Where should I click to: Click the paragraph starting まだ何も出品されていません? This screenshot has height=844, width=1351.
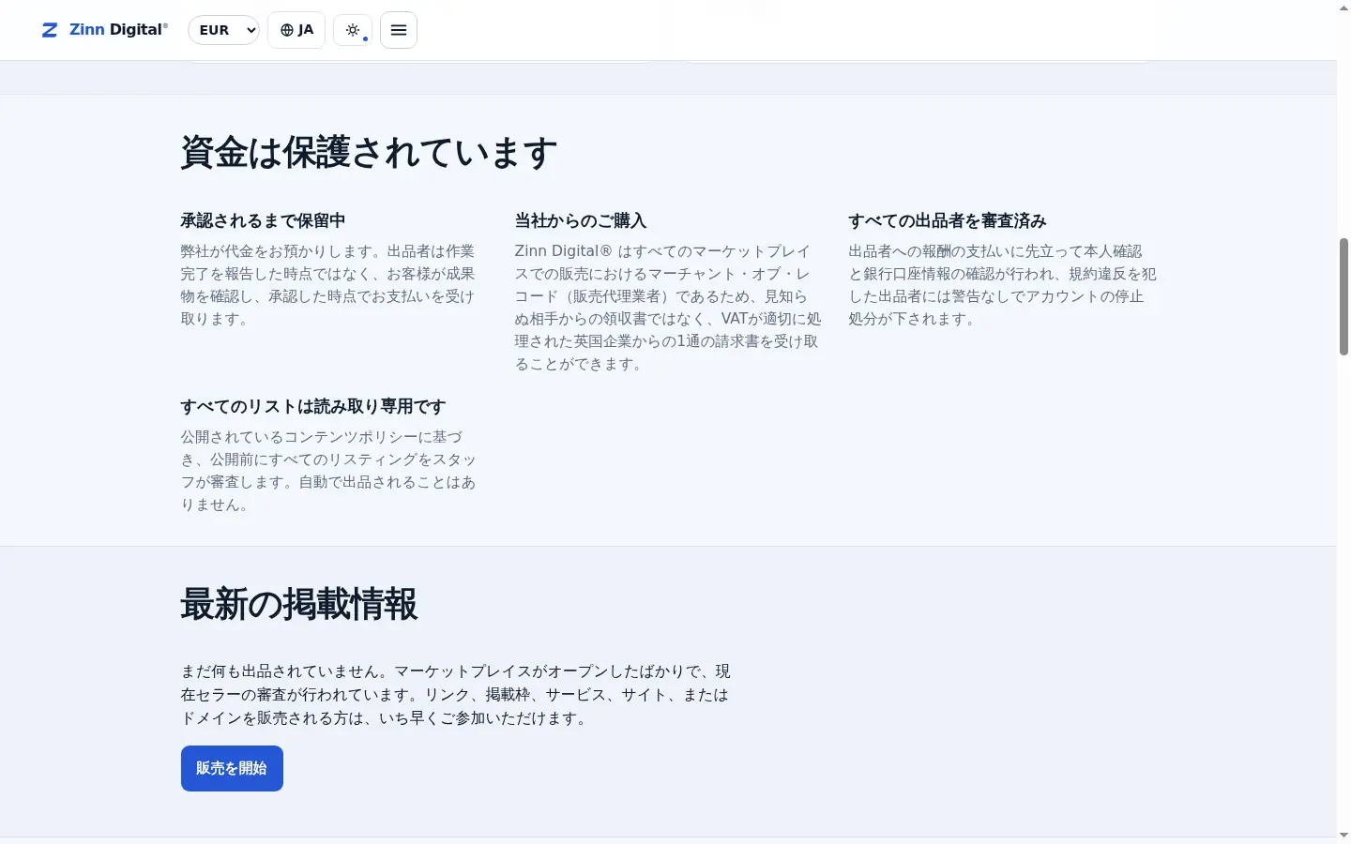[x=456, y=695]
